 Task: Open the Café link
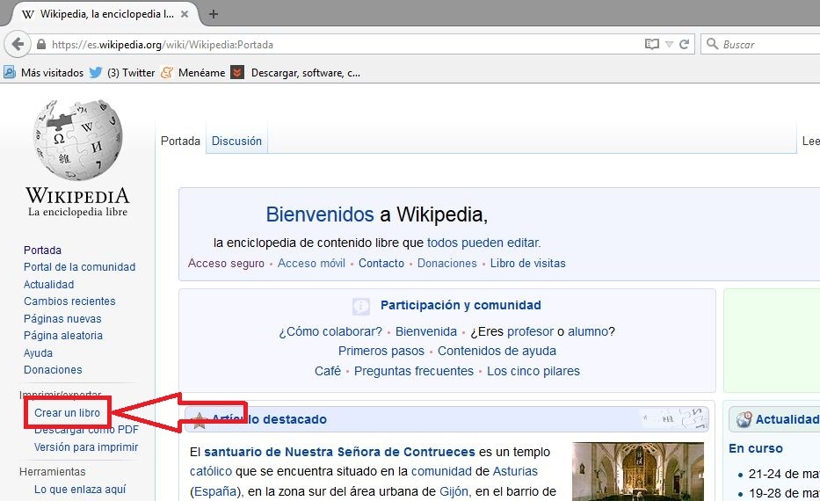pyautogui.click(x=327, y=371)
